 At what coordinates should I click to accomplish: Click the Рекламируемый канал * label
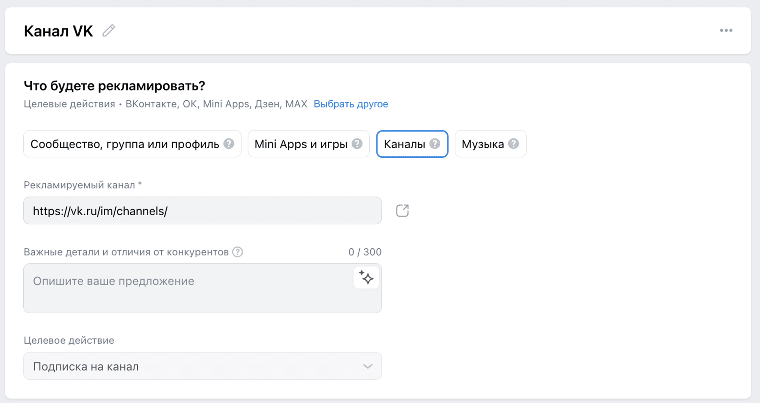(x=83, y=185)
